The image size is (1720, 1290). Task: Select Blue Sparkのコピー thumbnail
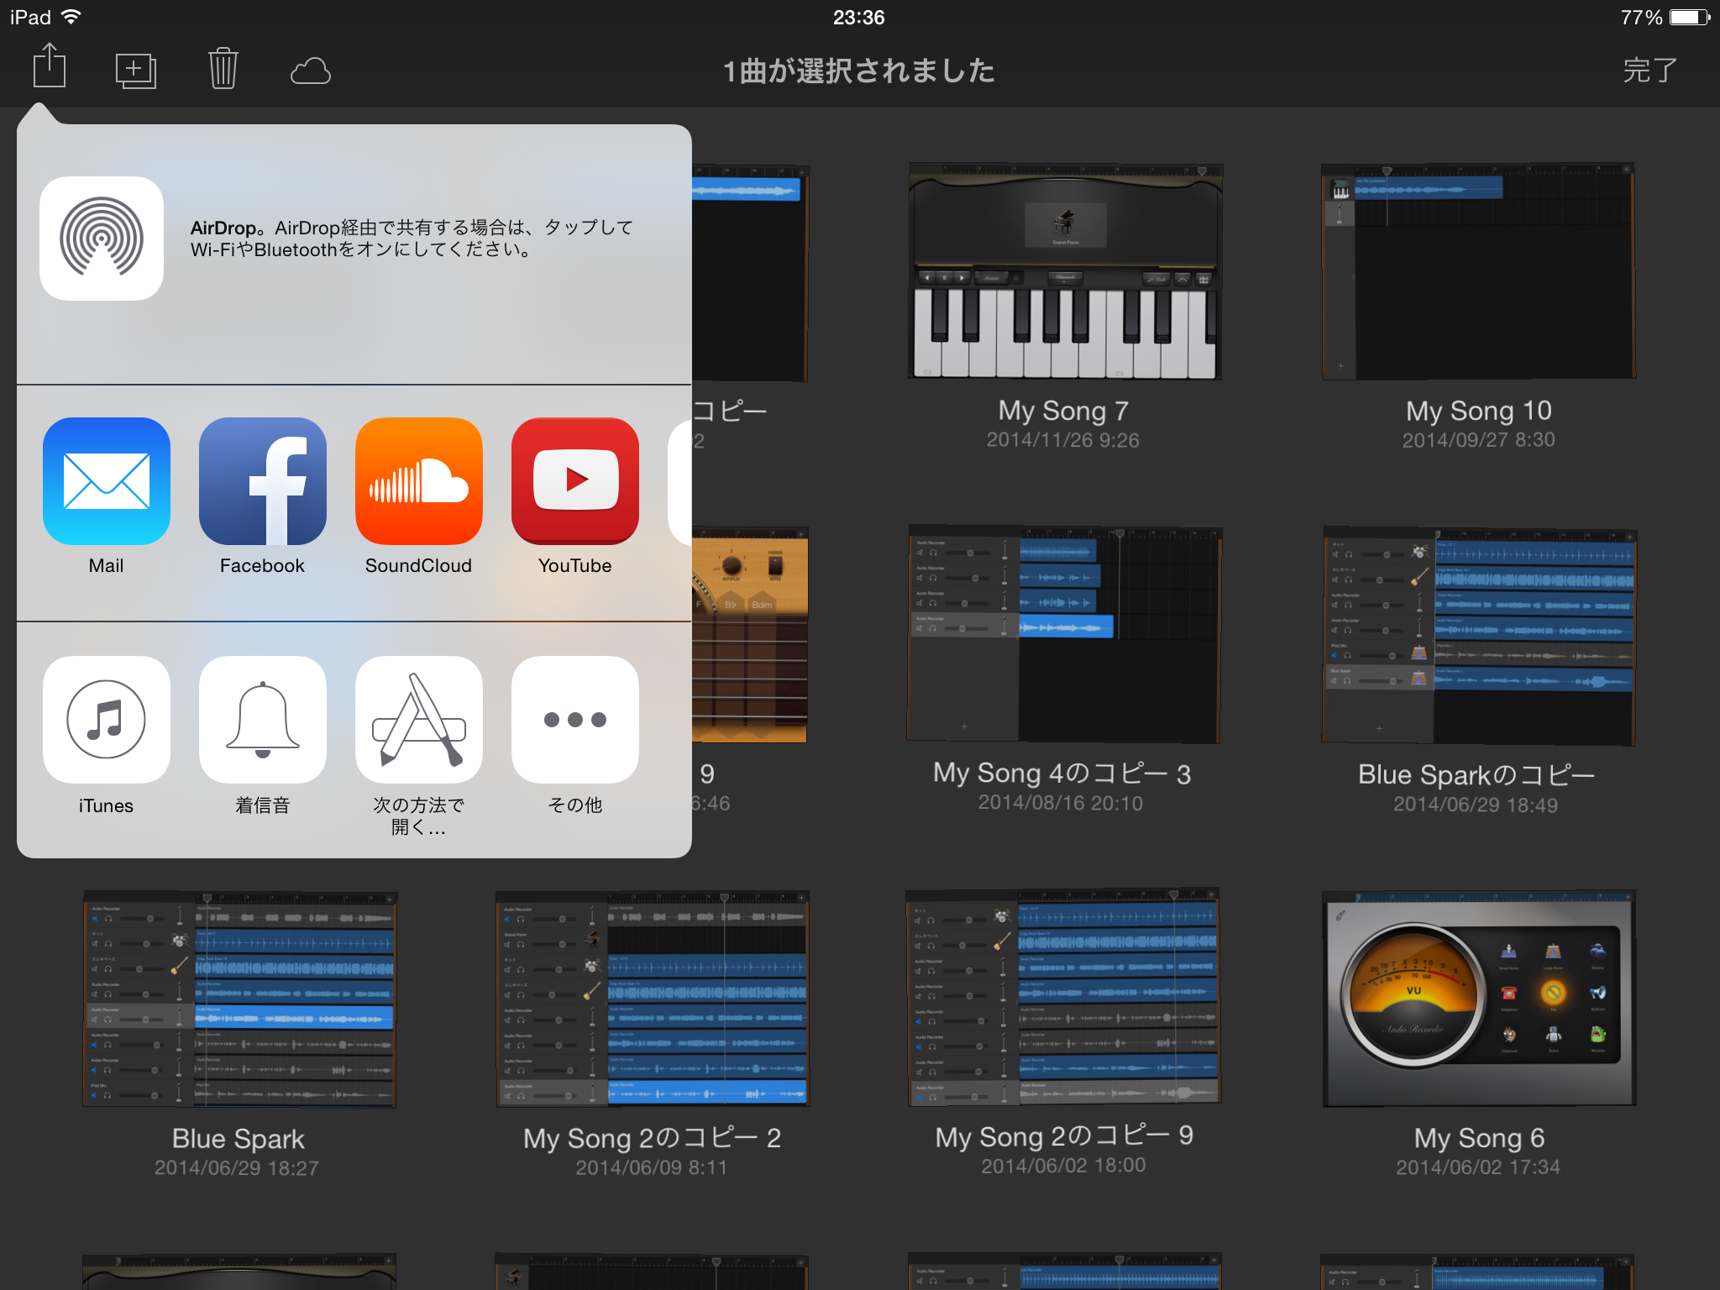1478,636
